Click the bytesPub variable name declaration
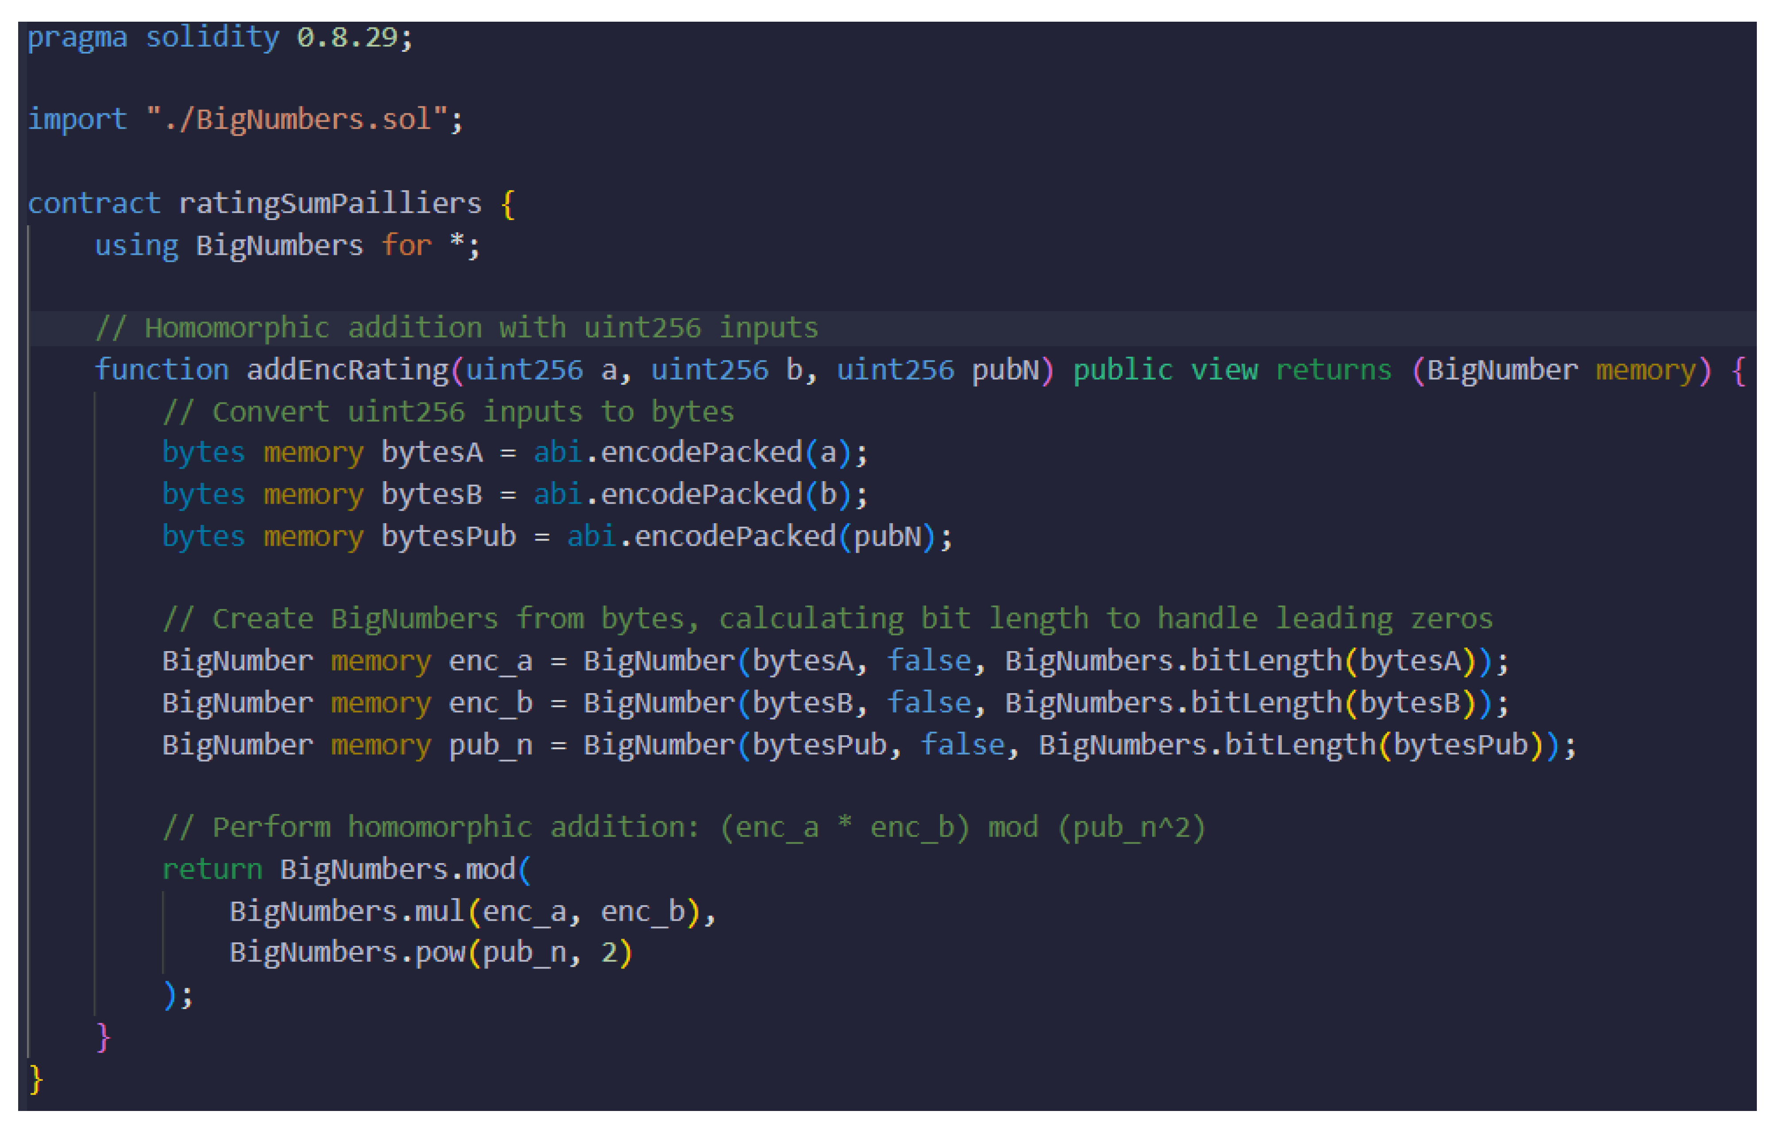Viewport: 1775px width, 1130px height. click(448, 536)
